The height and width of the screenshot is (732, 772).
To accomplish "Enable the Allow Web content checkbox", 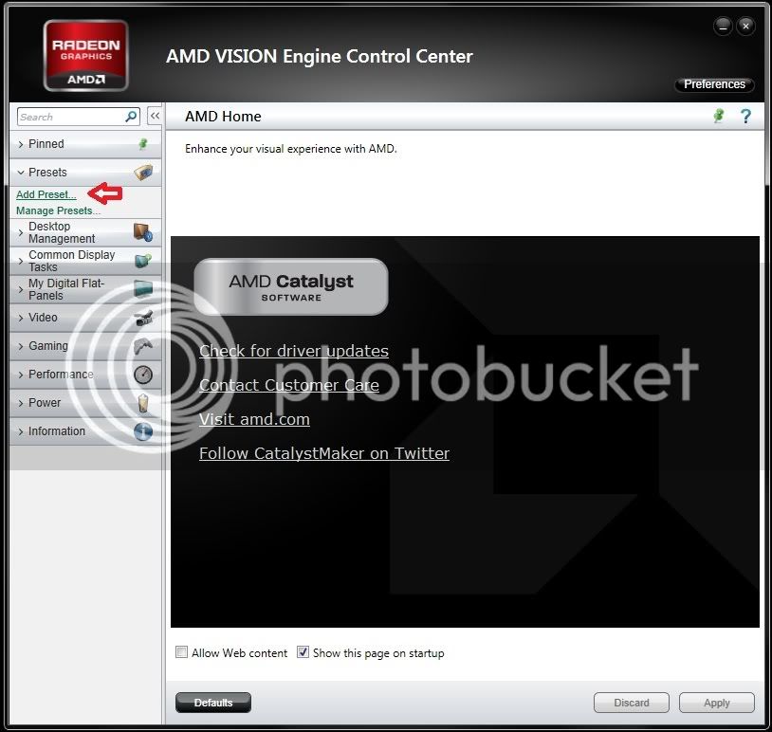I will (182, 652).
